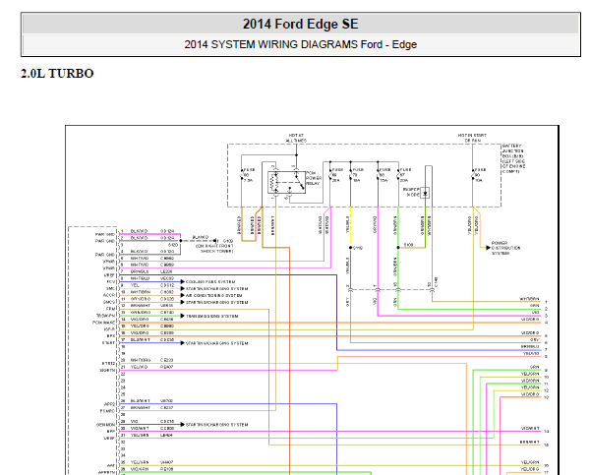Click the "VIO/WHT" label at right connector 14
The width and height of the screenshot is (590, 475).
click(x=530, y=429)
